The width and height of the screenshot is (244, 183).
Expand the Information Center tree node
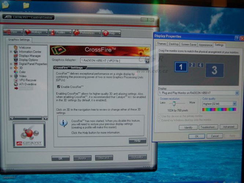point(11,52)
